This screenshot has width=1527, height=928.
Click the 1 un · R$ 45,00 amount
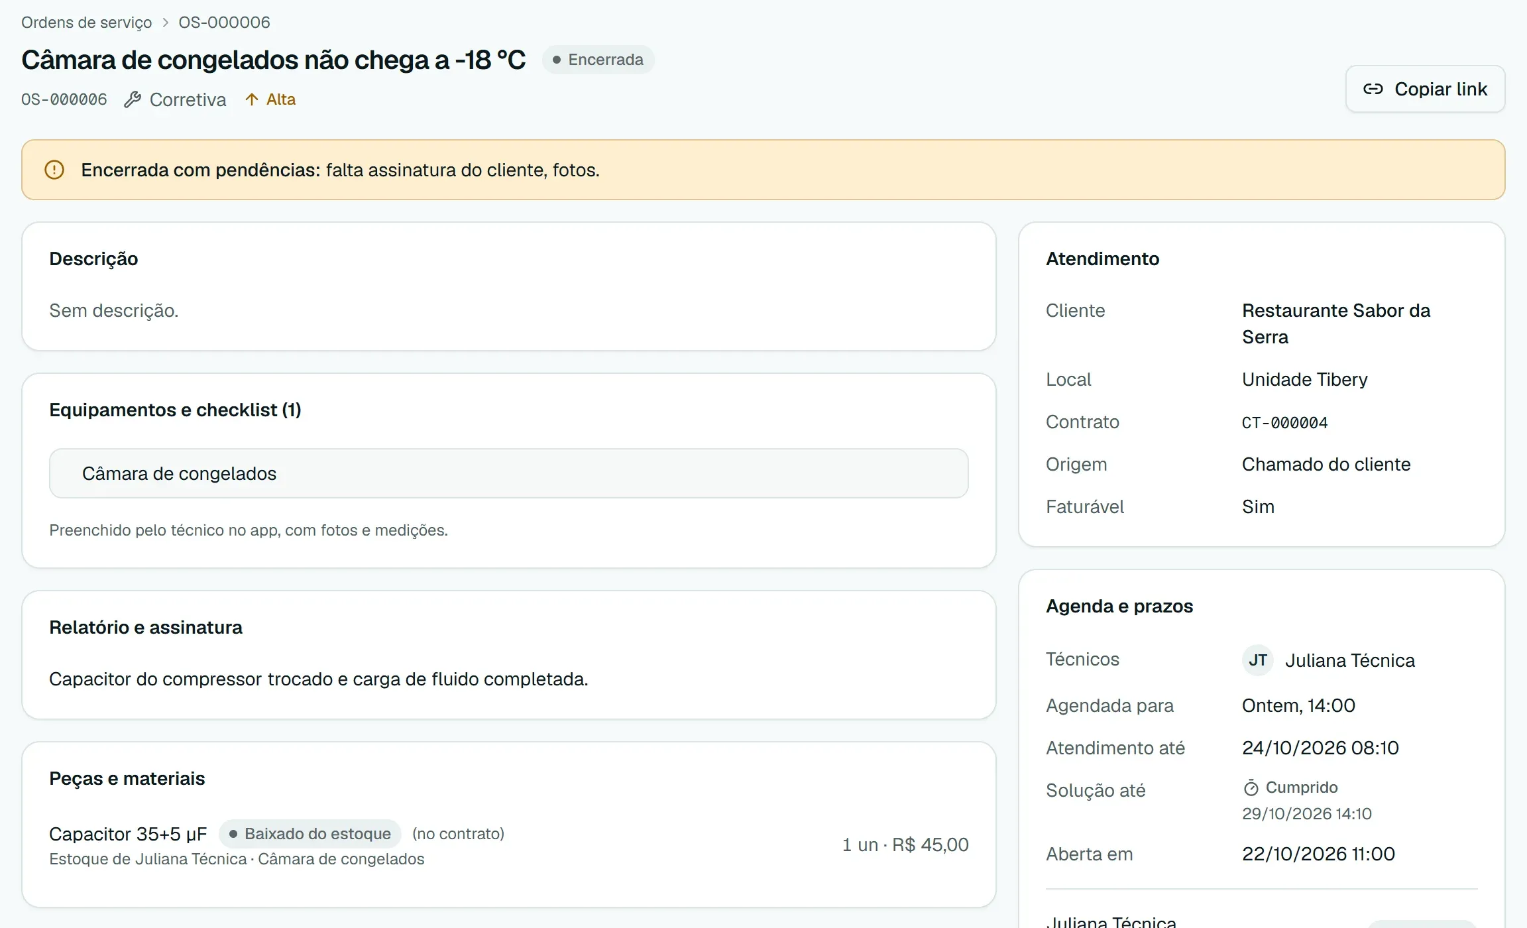click(x=905, y=844)
